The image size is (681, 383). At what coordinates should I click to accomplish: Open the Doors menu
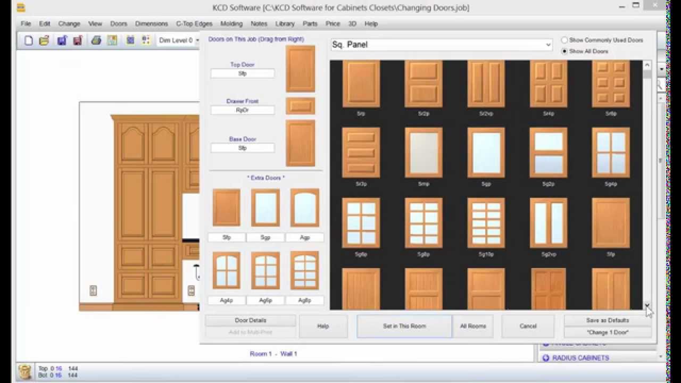(x=119, y=23)
